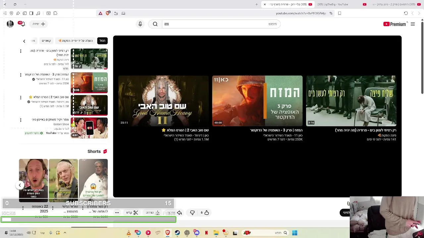Open a new browser tab
Screen dimensions: 424x238
256,4
